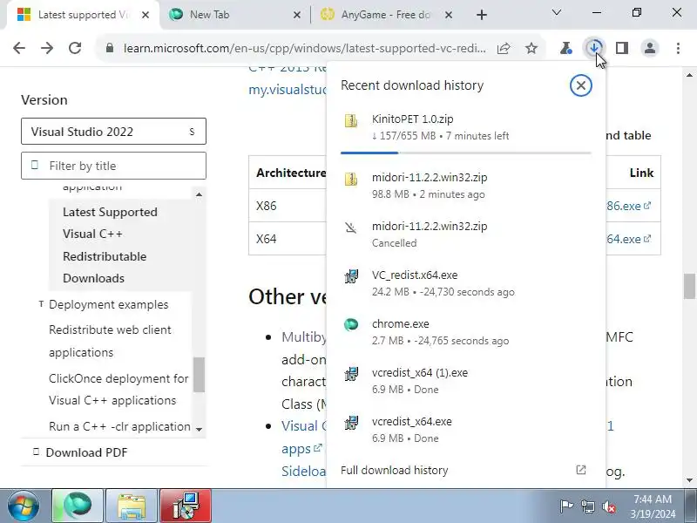
Task: Click the chrome.exe download icon
Action: (351, 324)
